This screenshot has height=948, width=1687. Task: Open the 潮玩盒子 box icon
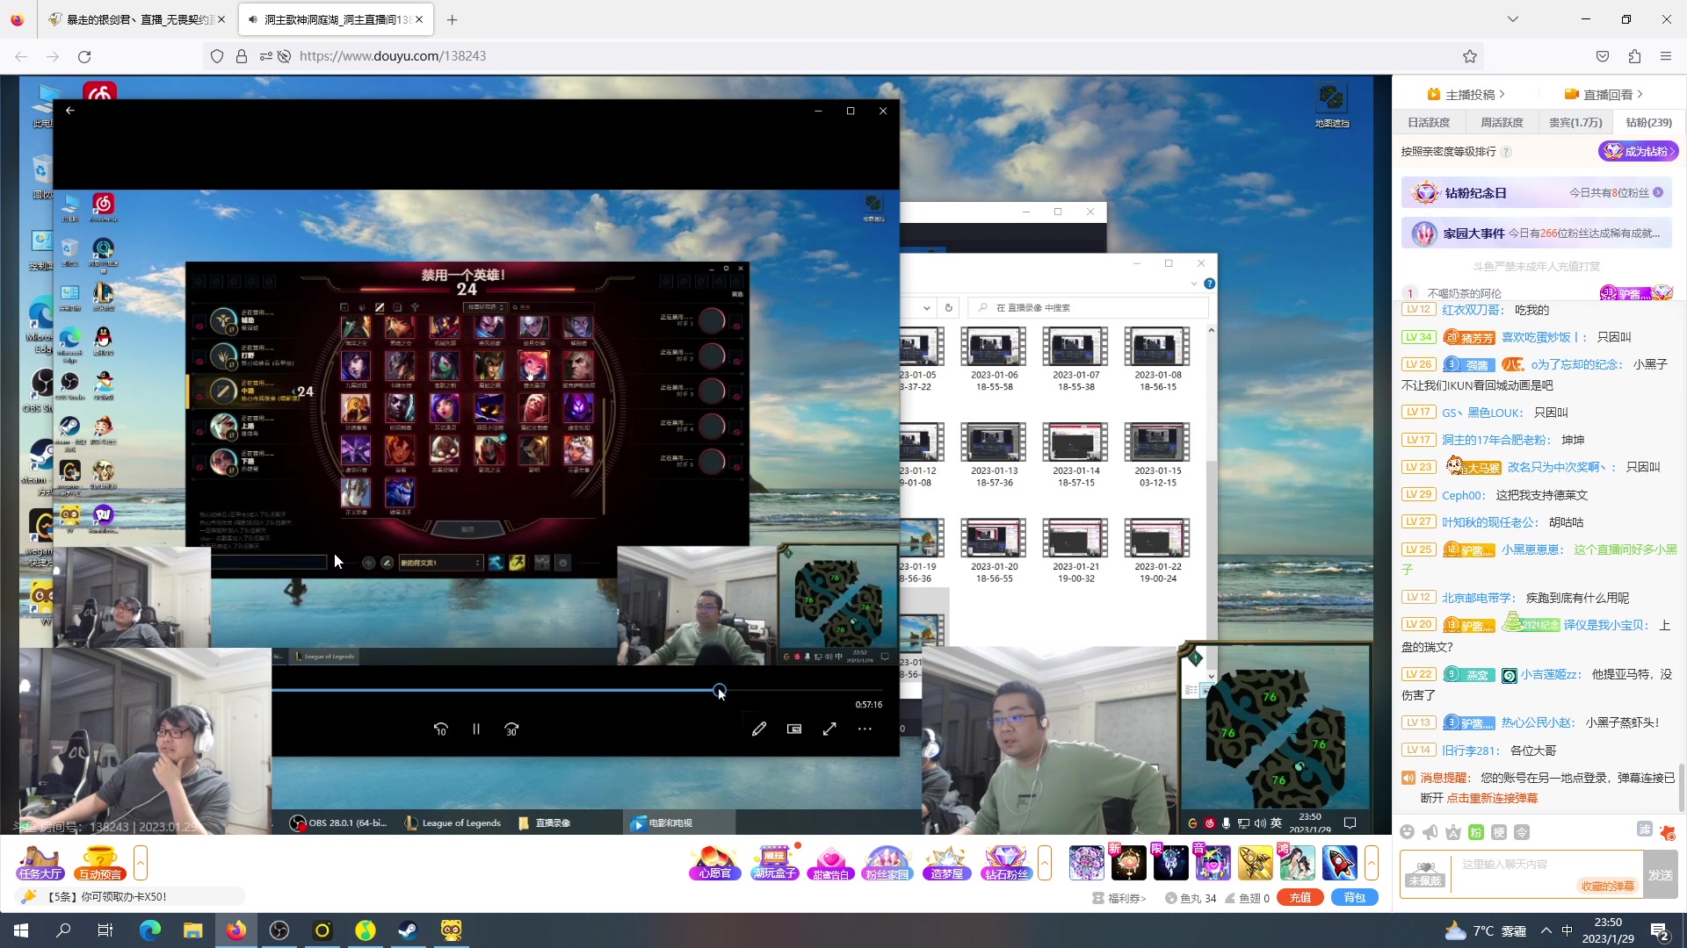point(773,863)
